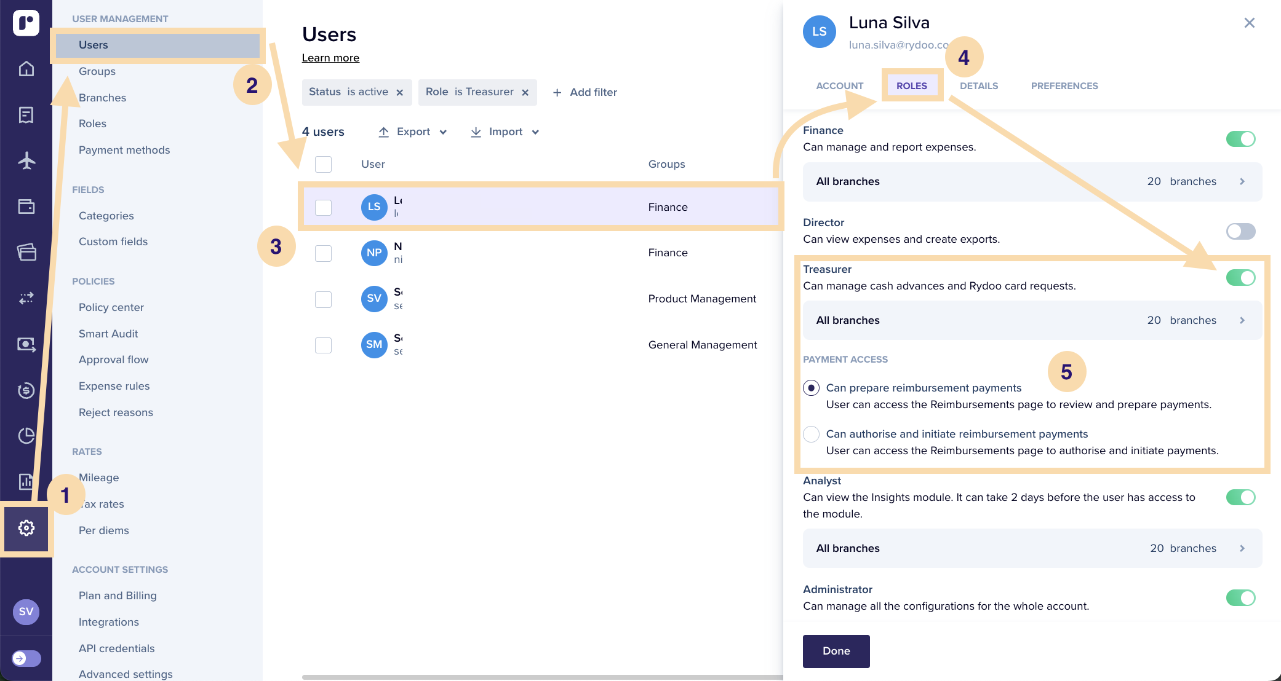Toggle the Analyst role switch
Screen dimensions: 1281x681
pyautogui.click(x=1240, y=497)
